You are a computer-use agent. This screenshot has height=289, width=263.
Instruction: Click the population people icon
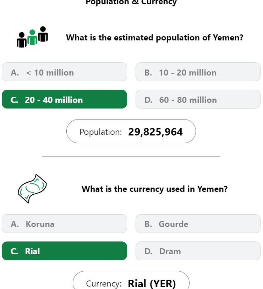pyautogui.click(x=32, y=37)
